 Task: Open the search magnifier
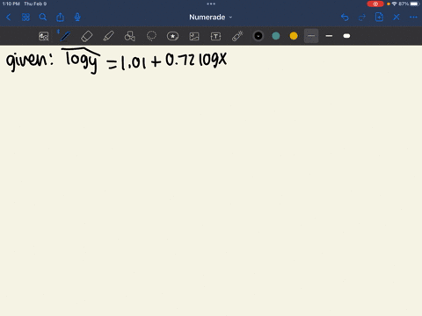point(43,18)
